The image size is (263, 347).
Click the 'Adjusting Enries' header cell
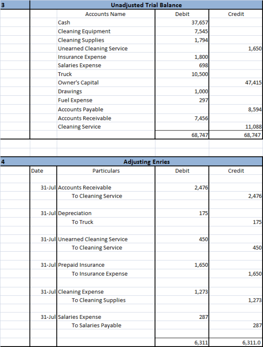pyautogui.click(x=146, y=162)
